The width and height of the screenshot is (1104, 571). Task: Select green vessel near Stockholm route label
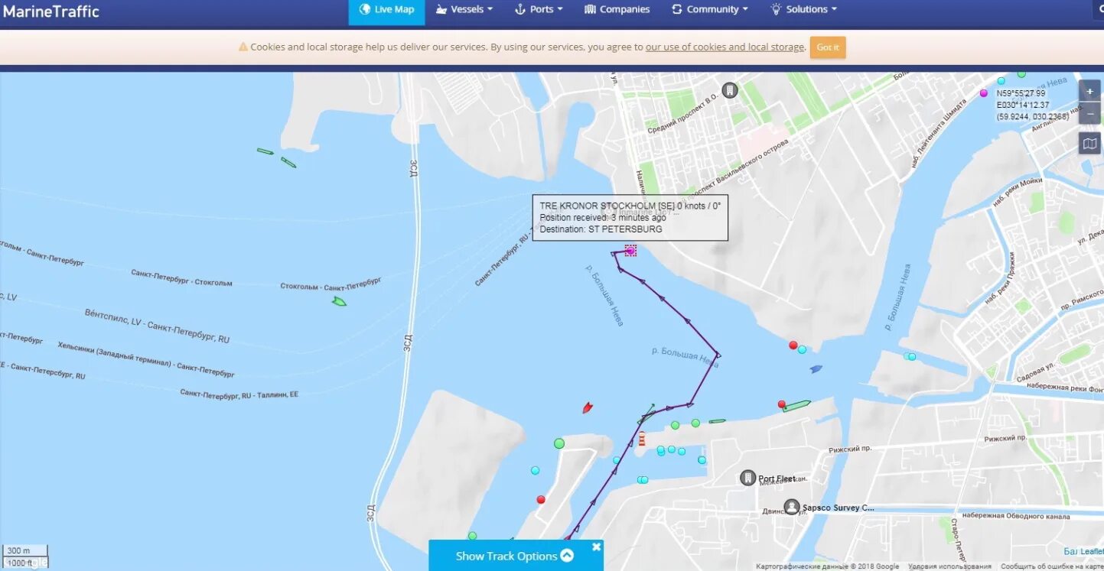[x=339, y=302]
